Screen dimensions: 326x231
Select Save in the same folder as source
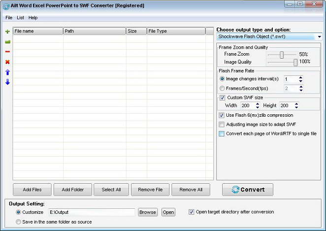(18, 222)
